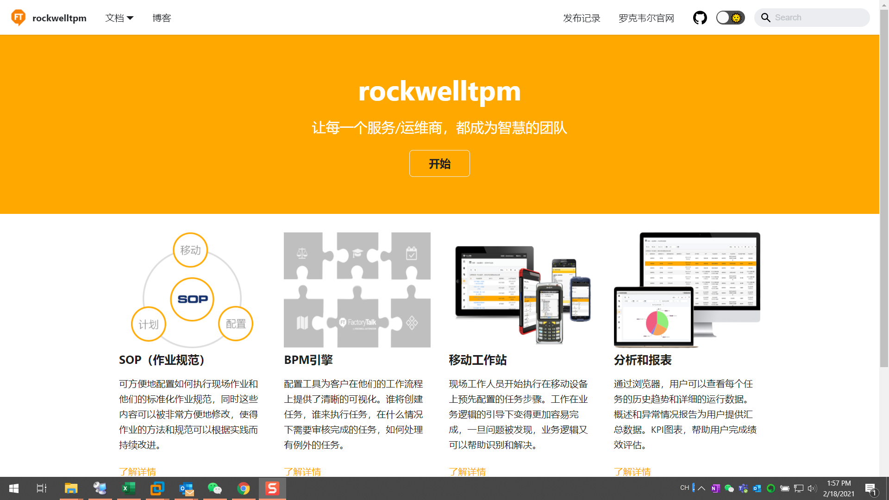This screenshot has height=500, width=889.
Task: Open File Explorer from the taskbar
Action: tap(71, 488)
